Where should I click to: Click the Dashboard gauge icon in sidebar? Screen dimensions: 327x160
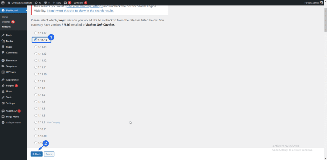coord(3,10)
